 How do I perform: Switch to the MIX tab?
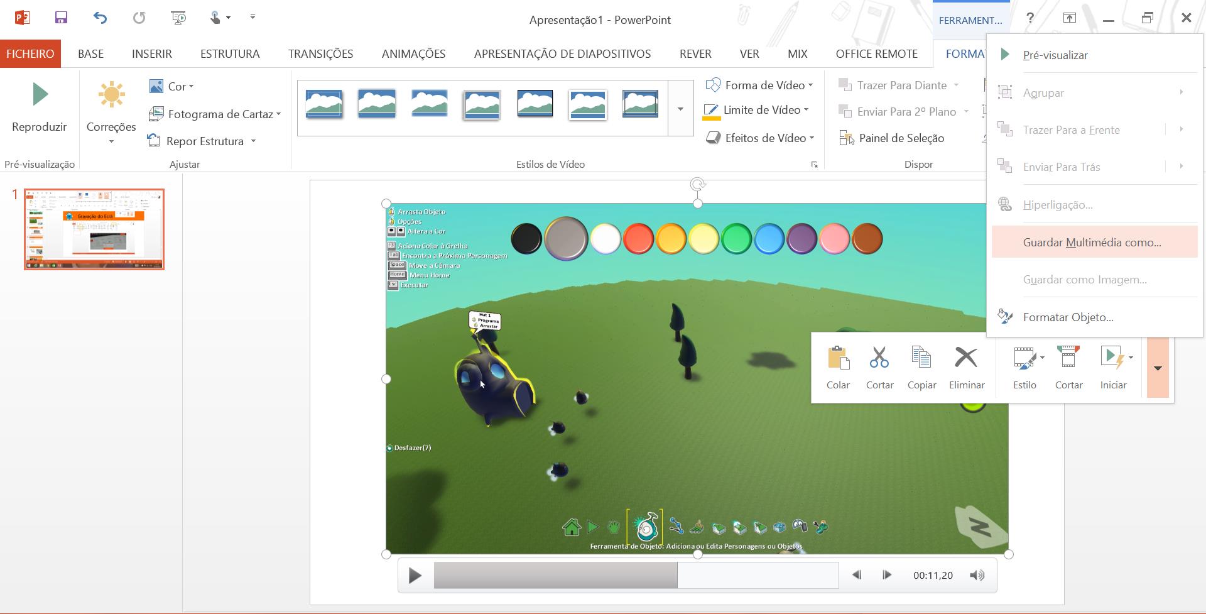(x=798, y=53)
